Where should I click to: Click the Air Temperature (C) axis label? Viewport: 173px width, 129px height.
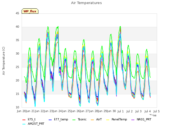click(4, 61)
